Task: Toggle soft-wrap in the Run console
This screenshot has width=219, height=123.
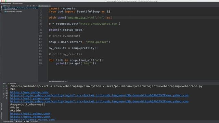Action: [7, 91]
